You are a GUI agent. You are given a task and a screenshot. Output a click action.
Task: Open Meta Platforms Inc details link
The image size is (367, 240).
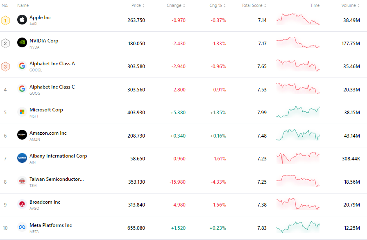pyautogui.click(x=50, y=224)
